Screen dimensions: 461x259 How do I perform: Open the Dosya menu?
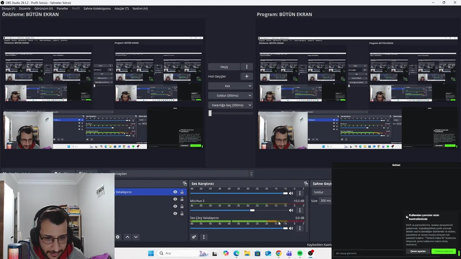coord(9,8)
